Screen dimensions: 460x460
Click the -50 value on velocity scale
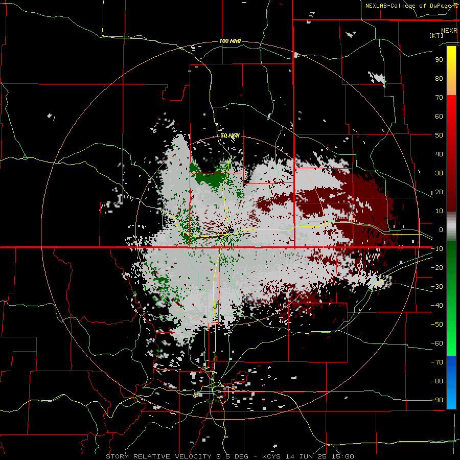[x=437, y=325]
